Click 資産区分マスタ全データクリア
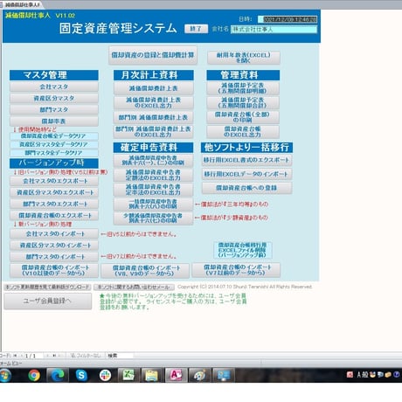Viewport: 402px width, 402px height. [54, 144]
